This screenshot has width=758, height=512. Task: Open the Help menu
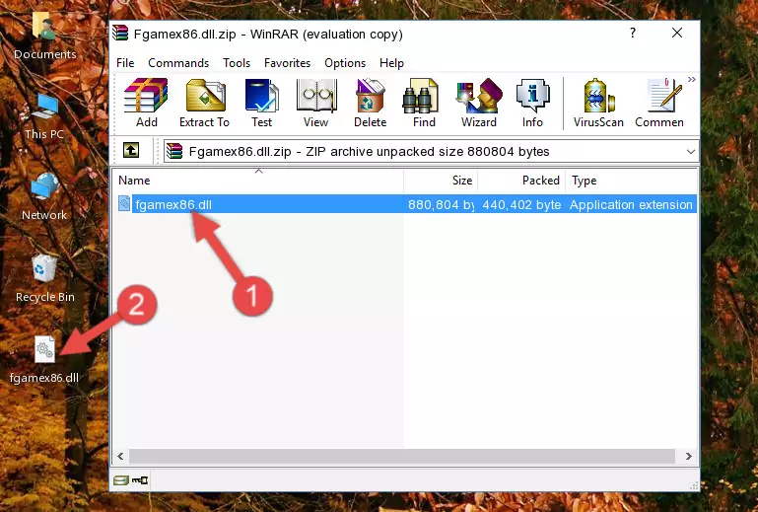(391, 63)
